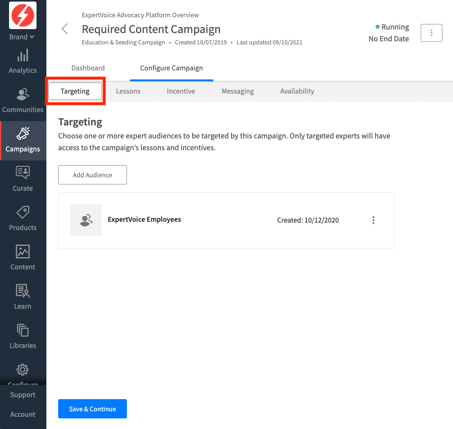Click the No End Date label
Screen dimensions: 453x429
pyautogui.click(x=389, y=39)
